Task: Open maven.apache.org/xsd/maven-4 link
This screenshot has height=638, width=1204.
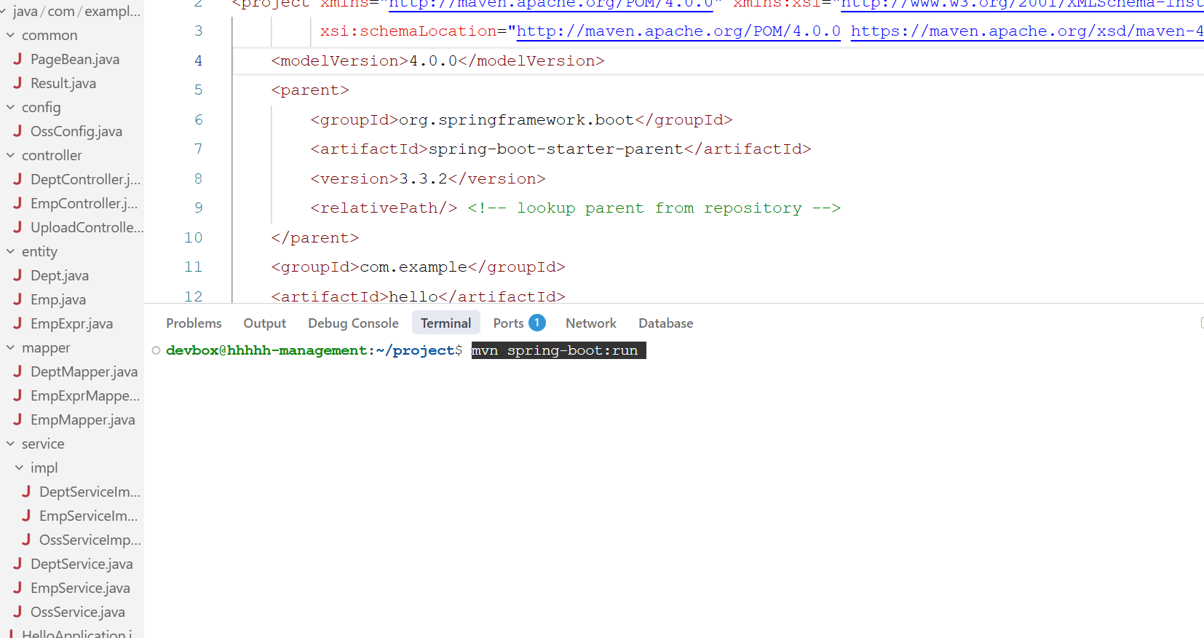Action: click(x=1027, y=31)
